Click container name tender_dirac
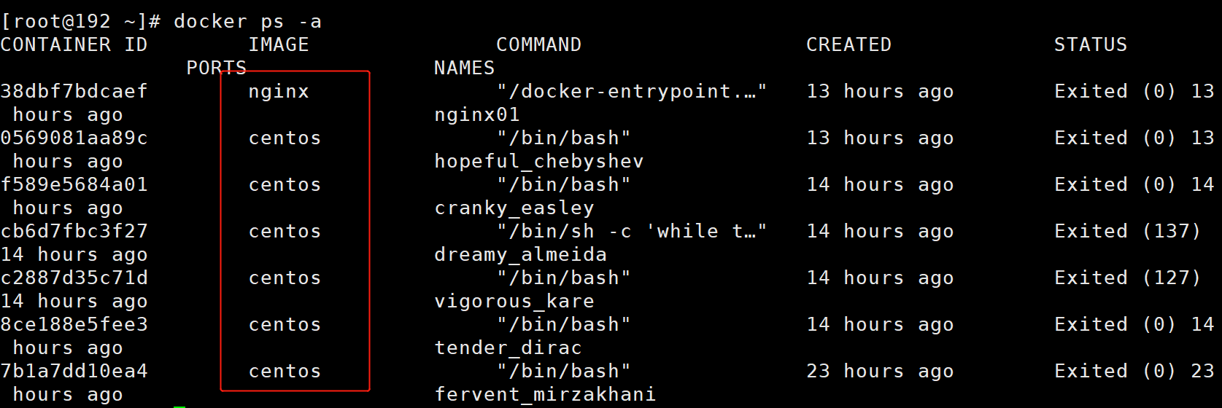 tap(508, 348)
